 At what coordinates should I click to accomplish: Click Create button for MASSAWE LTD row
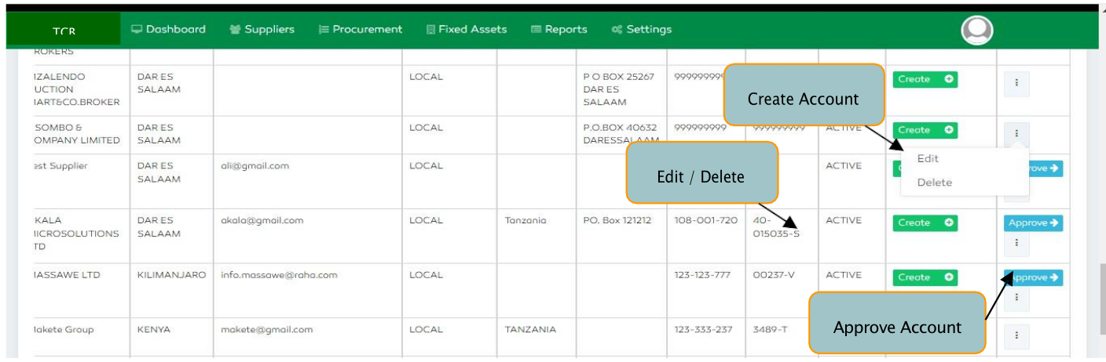(925, 277)
